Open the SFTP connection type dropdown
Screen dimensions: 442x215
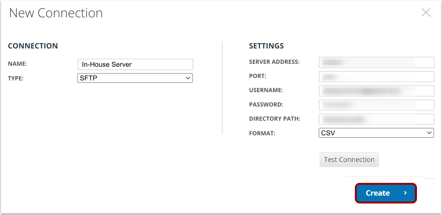tap(135, 78)
